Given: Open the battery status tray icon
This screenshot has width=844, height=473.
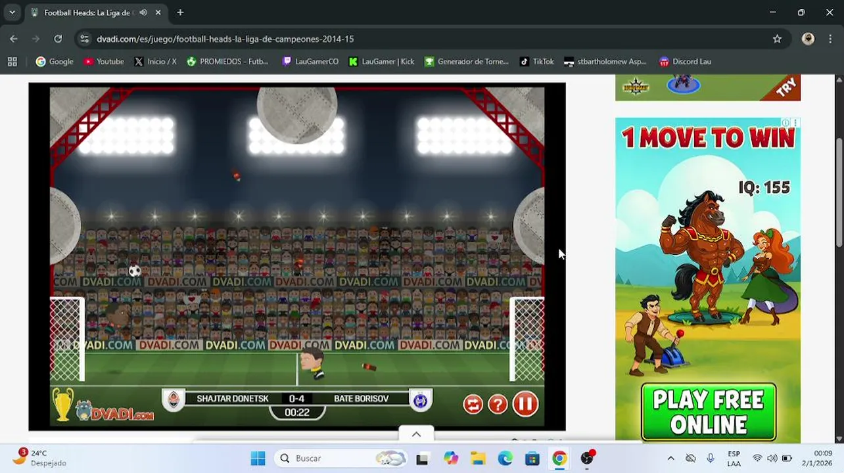Looking at the screenshot, I should (x=787, y=458).
